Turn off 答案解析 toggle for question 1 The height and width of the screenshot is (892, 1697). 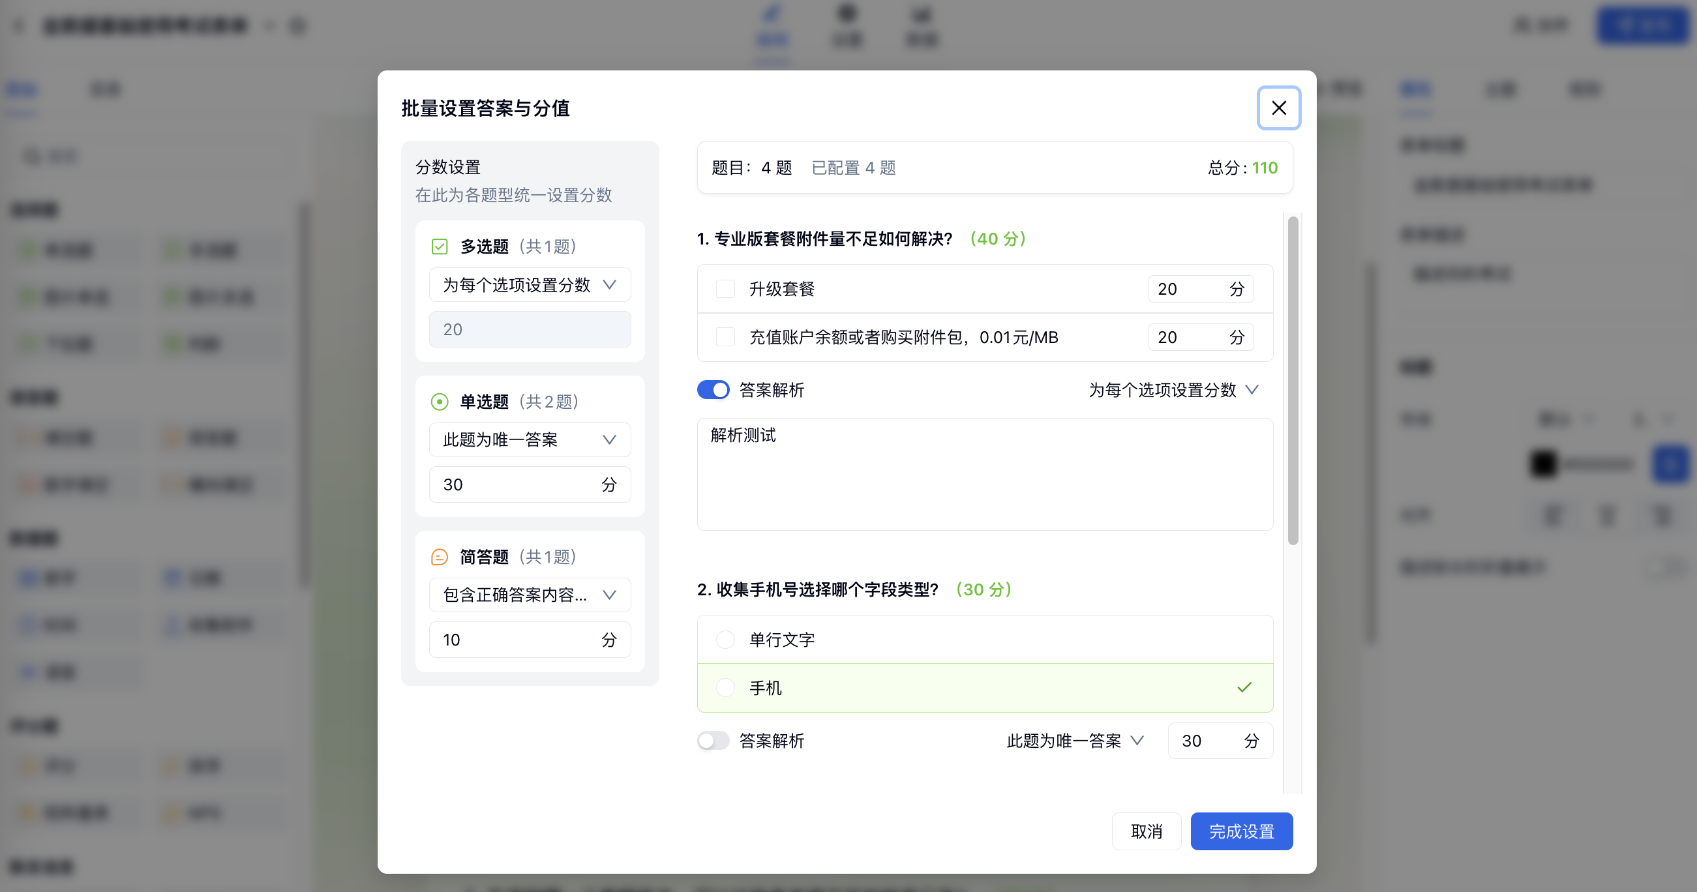(713, 389)
